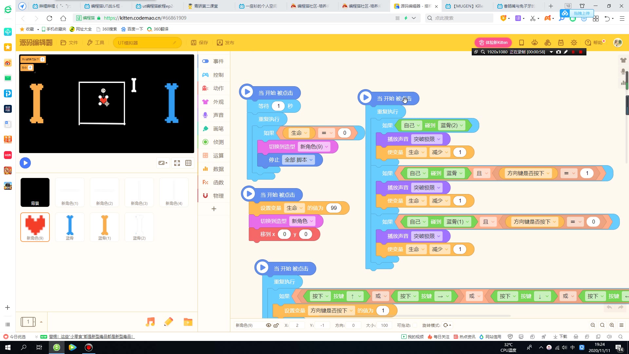
Task: Toggle stage fullscreen mode
Action: pos(177,163)
